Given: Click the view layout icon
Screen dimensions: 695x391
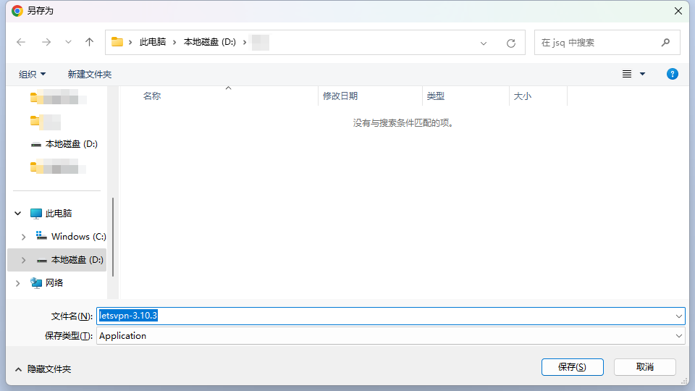Looking at the screenshot, I should tap(627, 74).
